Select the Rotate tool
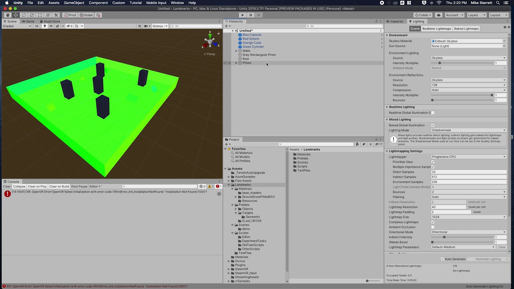The image size is (514, 289). tap(24, 15)
